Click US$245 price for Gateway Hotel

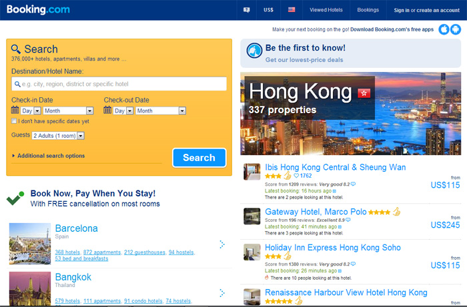pos(445,225)
